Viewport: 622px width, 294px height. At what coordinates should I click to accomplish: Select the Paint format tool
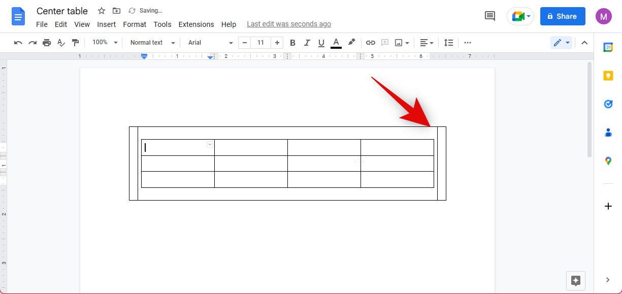75,43
